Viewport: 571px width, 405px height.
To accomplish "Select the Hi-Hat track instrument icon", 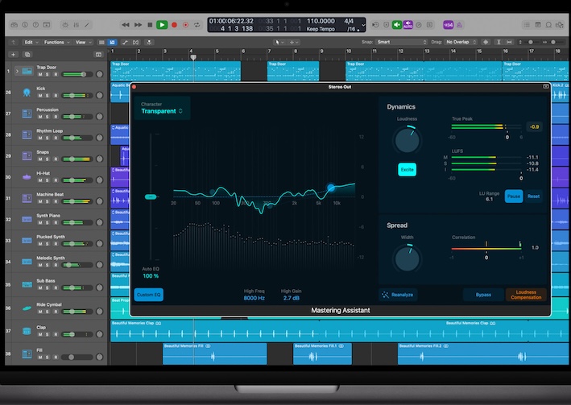I will pos(27,176).
